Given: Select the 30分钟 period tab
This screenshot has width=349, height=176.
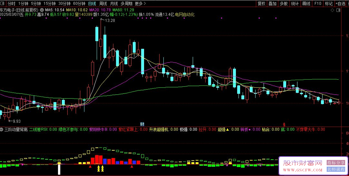Looking at the screenshot, I should click(65, 3).
